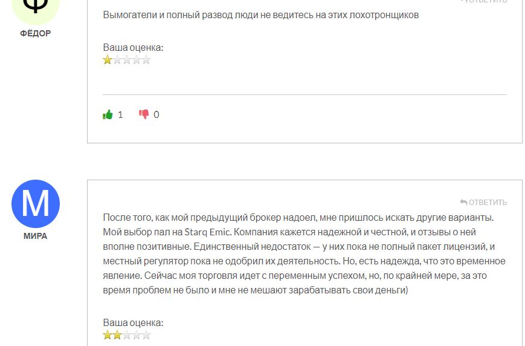525x346 pixels.
Task: Click the reply arrow icon in Мира's review
Action: (463, 202)
